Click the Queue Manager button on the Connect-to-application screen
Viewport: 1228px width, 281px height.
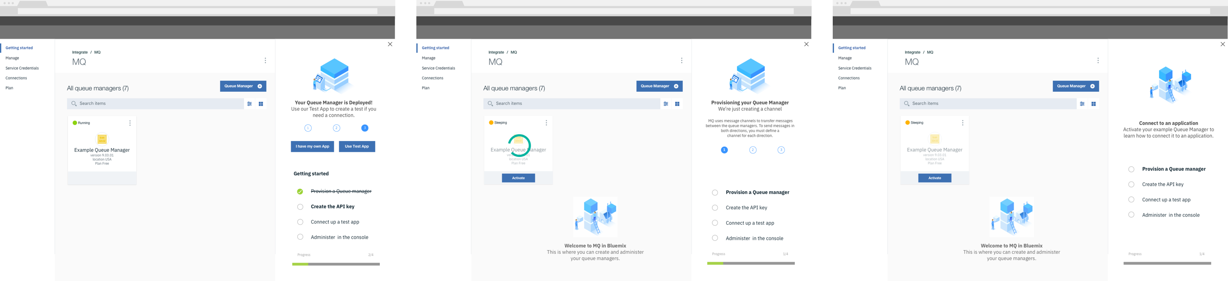point(1076,86)
